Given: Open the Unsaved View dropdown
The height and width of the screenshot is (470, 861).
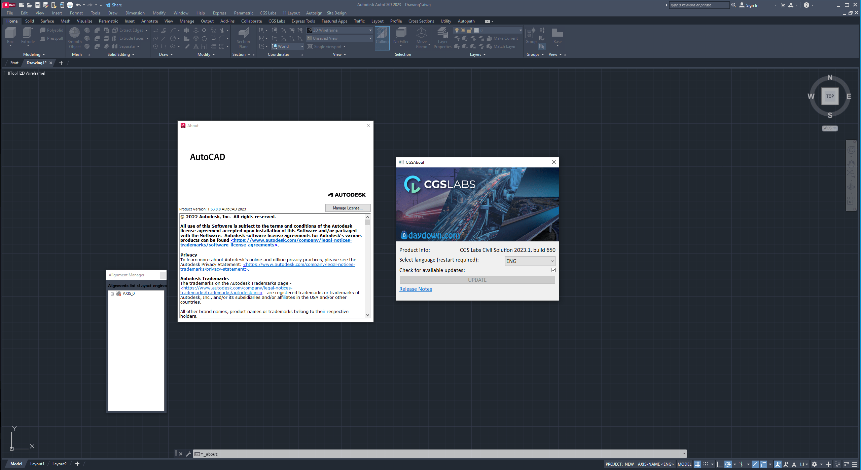Looking at the screenshot, I should (339, 38).
